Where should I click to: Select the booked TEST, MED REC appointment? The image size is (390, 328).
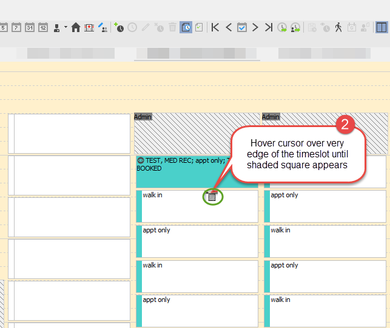[x=184, y=172]
